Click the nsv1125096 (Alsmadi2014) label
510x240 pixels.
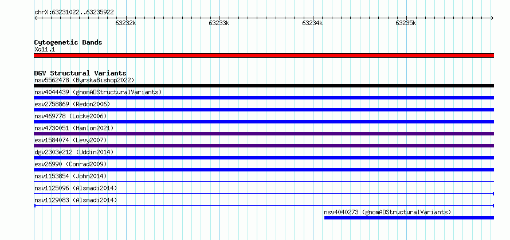click(x=76, y=188)
